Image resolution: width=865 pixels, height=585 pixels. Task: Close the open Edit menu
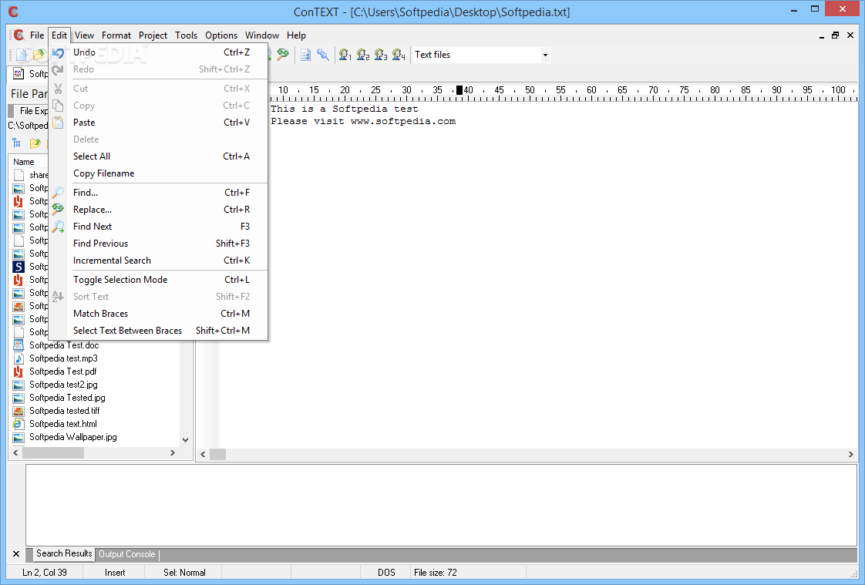[59, 35]
